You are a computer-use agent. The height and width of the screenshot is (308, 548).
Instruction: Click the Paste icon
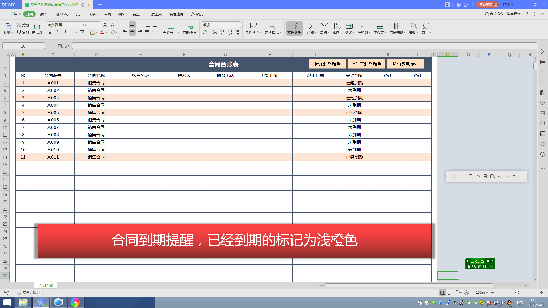(8, 26)
